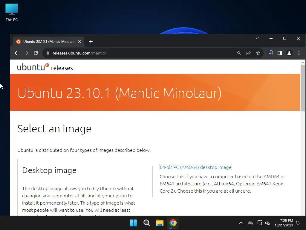This screenshot has height=230, width=306.
Task: Close the Chrome window
Action: pos(299,38)
